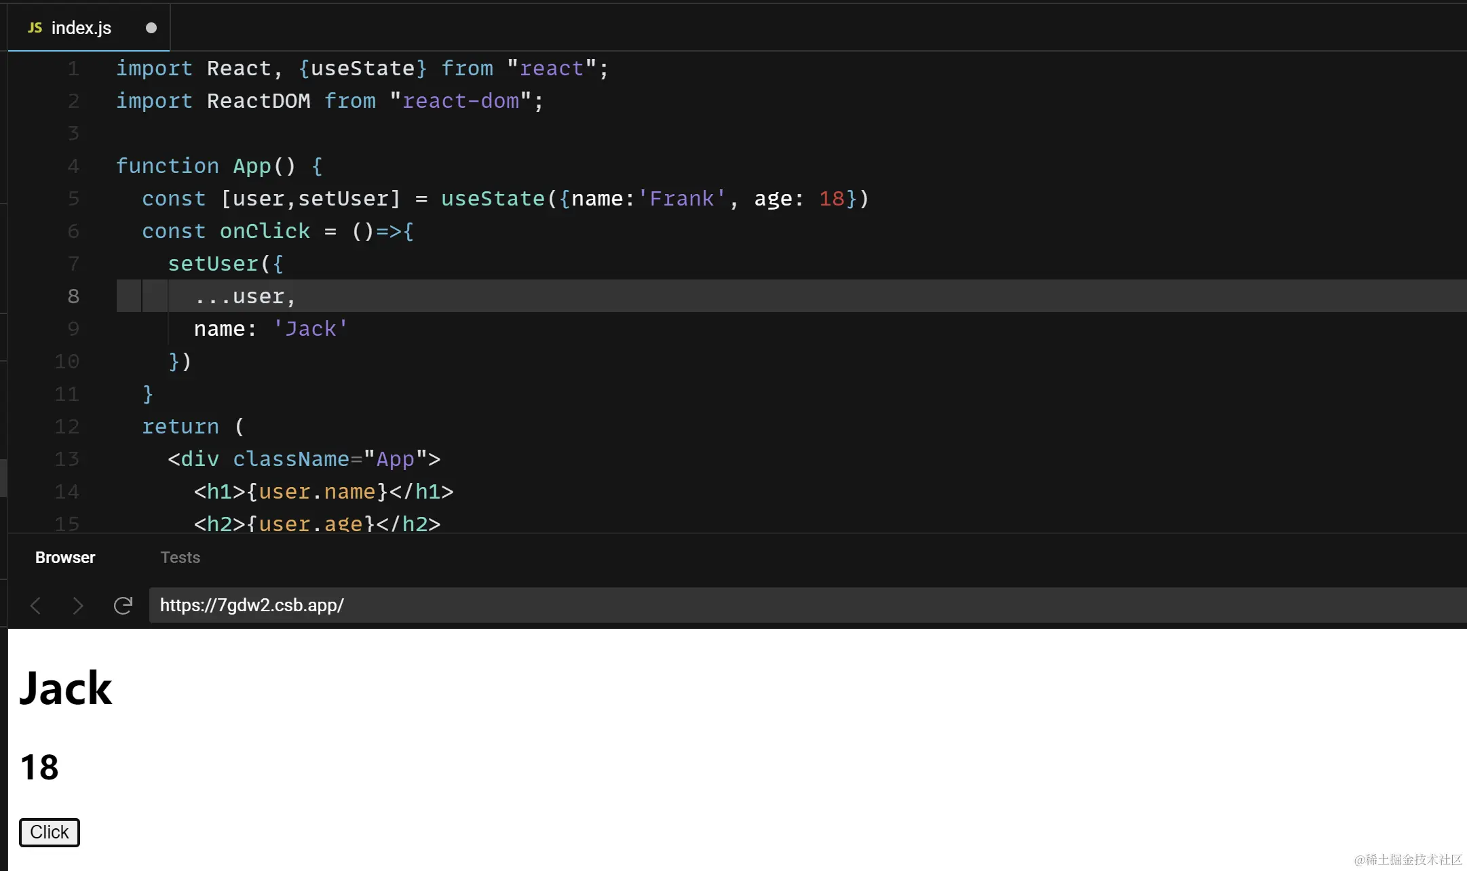Click 'Frank' string in useState call
1467x871 pixels.
click(x=681, y=199)
